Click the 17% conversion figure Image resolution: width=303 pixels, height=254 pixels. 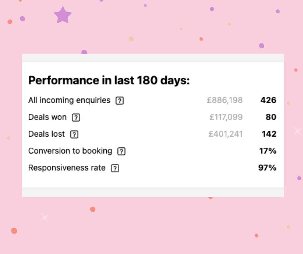pos(268,151)
